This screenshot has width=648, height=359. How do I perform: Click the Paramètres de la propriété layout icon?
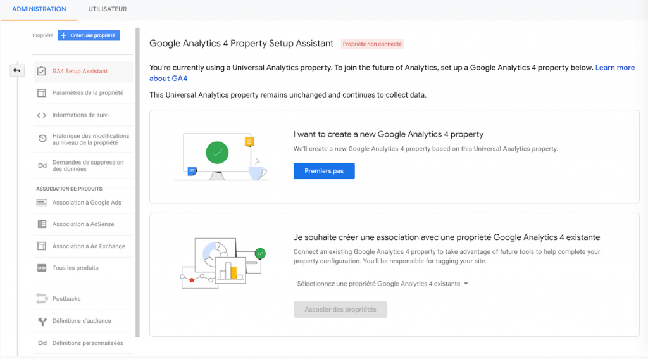pos(42,93)
